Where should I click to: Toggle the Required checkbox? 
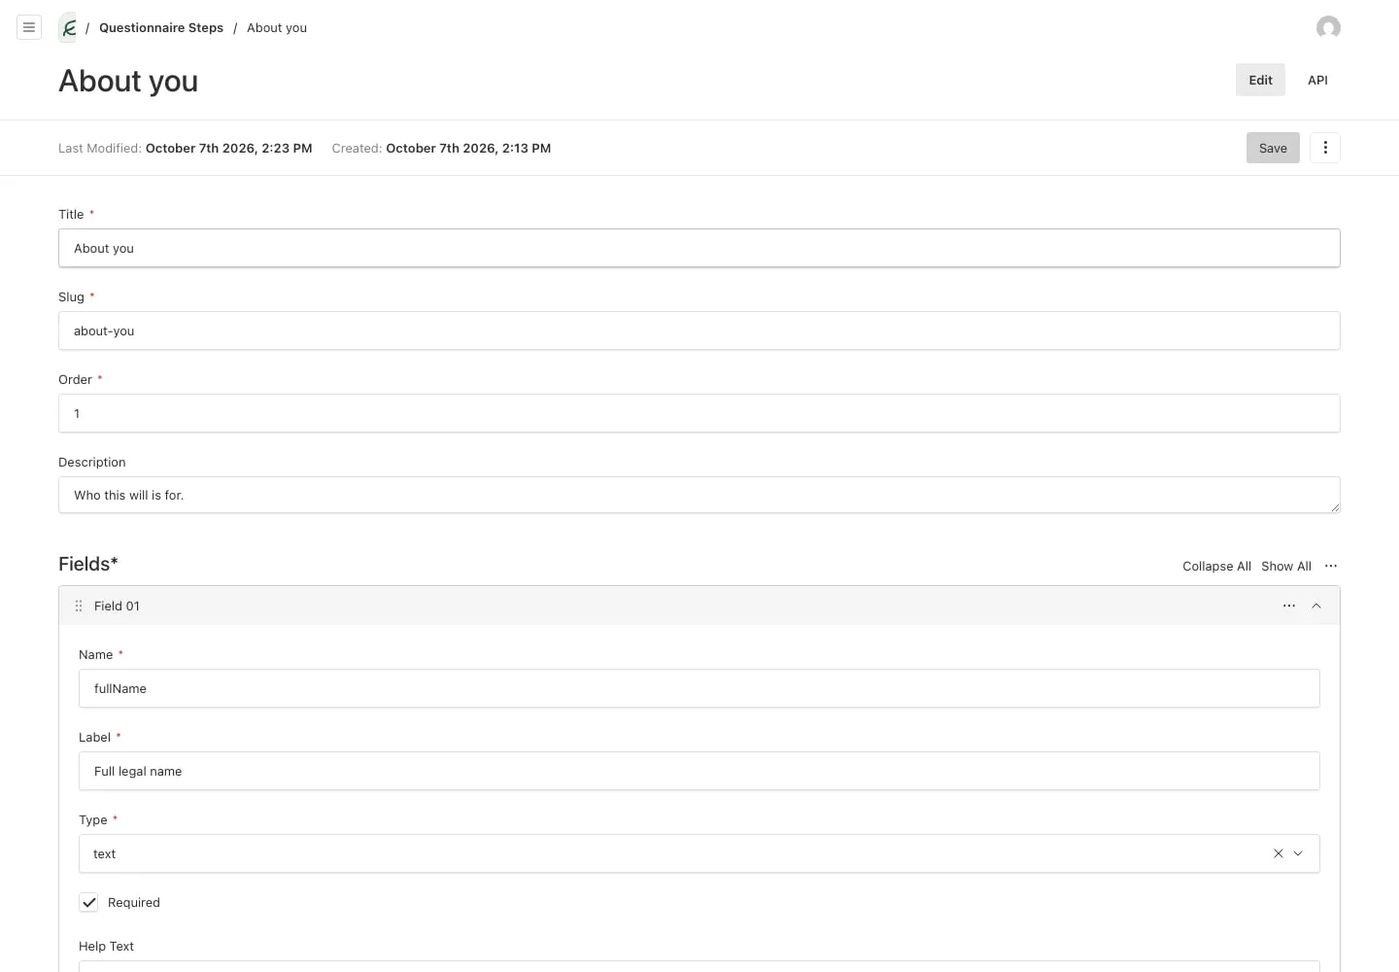tap(88, 902)
